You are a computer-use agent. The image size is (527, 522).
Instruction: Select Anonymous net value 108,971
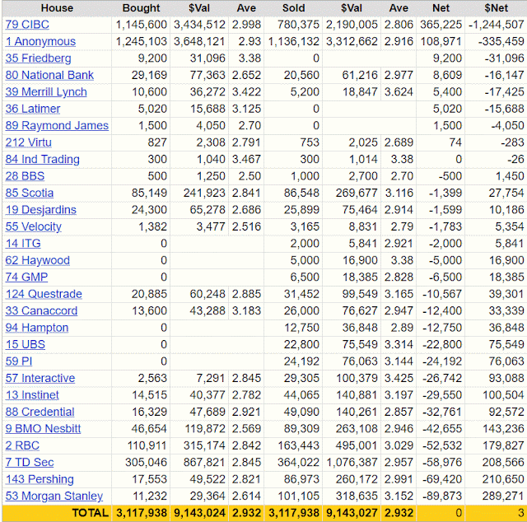click(441, 41)
